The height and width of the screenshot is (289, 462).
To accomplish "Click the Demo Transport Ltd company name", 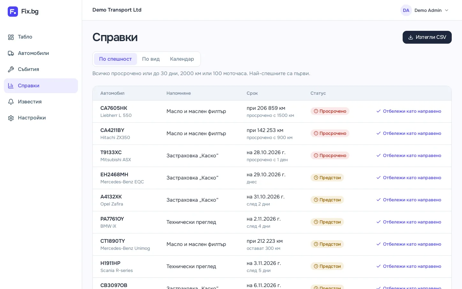I will click(x=117, y=10).
